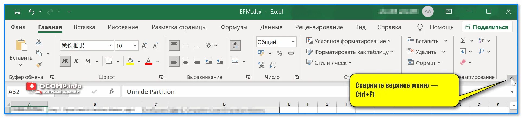Screen dimensions: 522x118
Task: Activate the Format Painter brush
Action: tap(39, 65)
